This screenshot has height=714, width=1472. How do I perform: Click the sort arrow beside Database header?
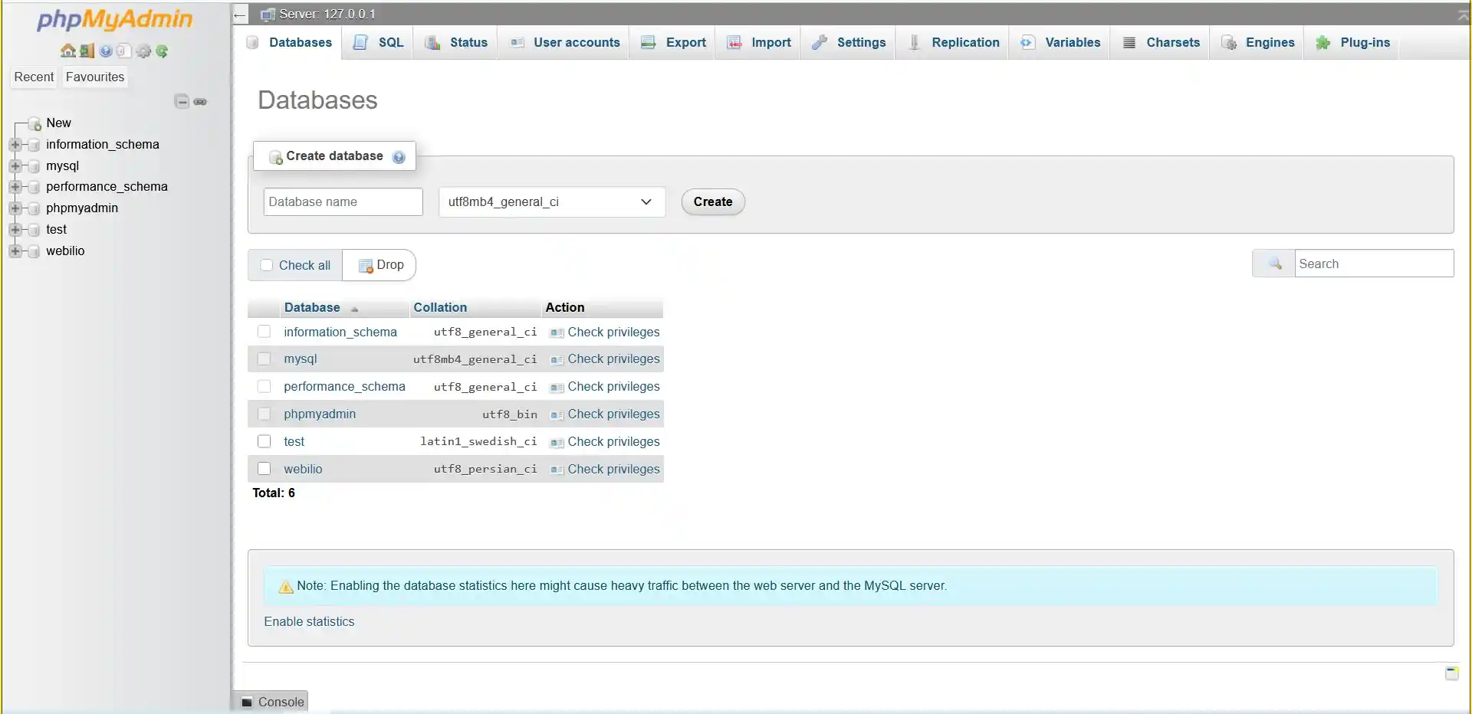pyautogui.click(x=354, y=309)
